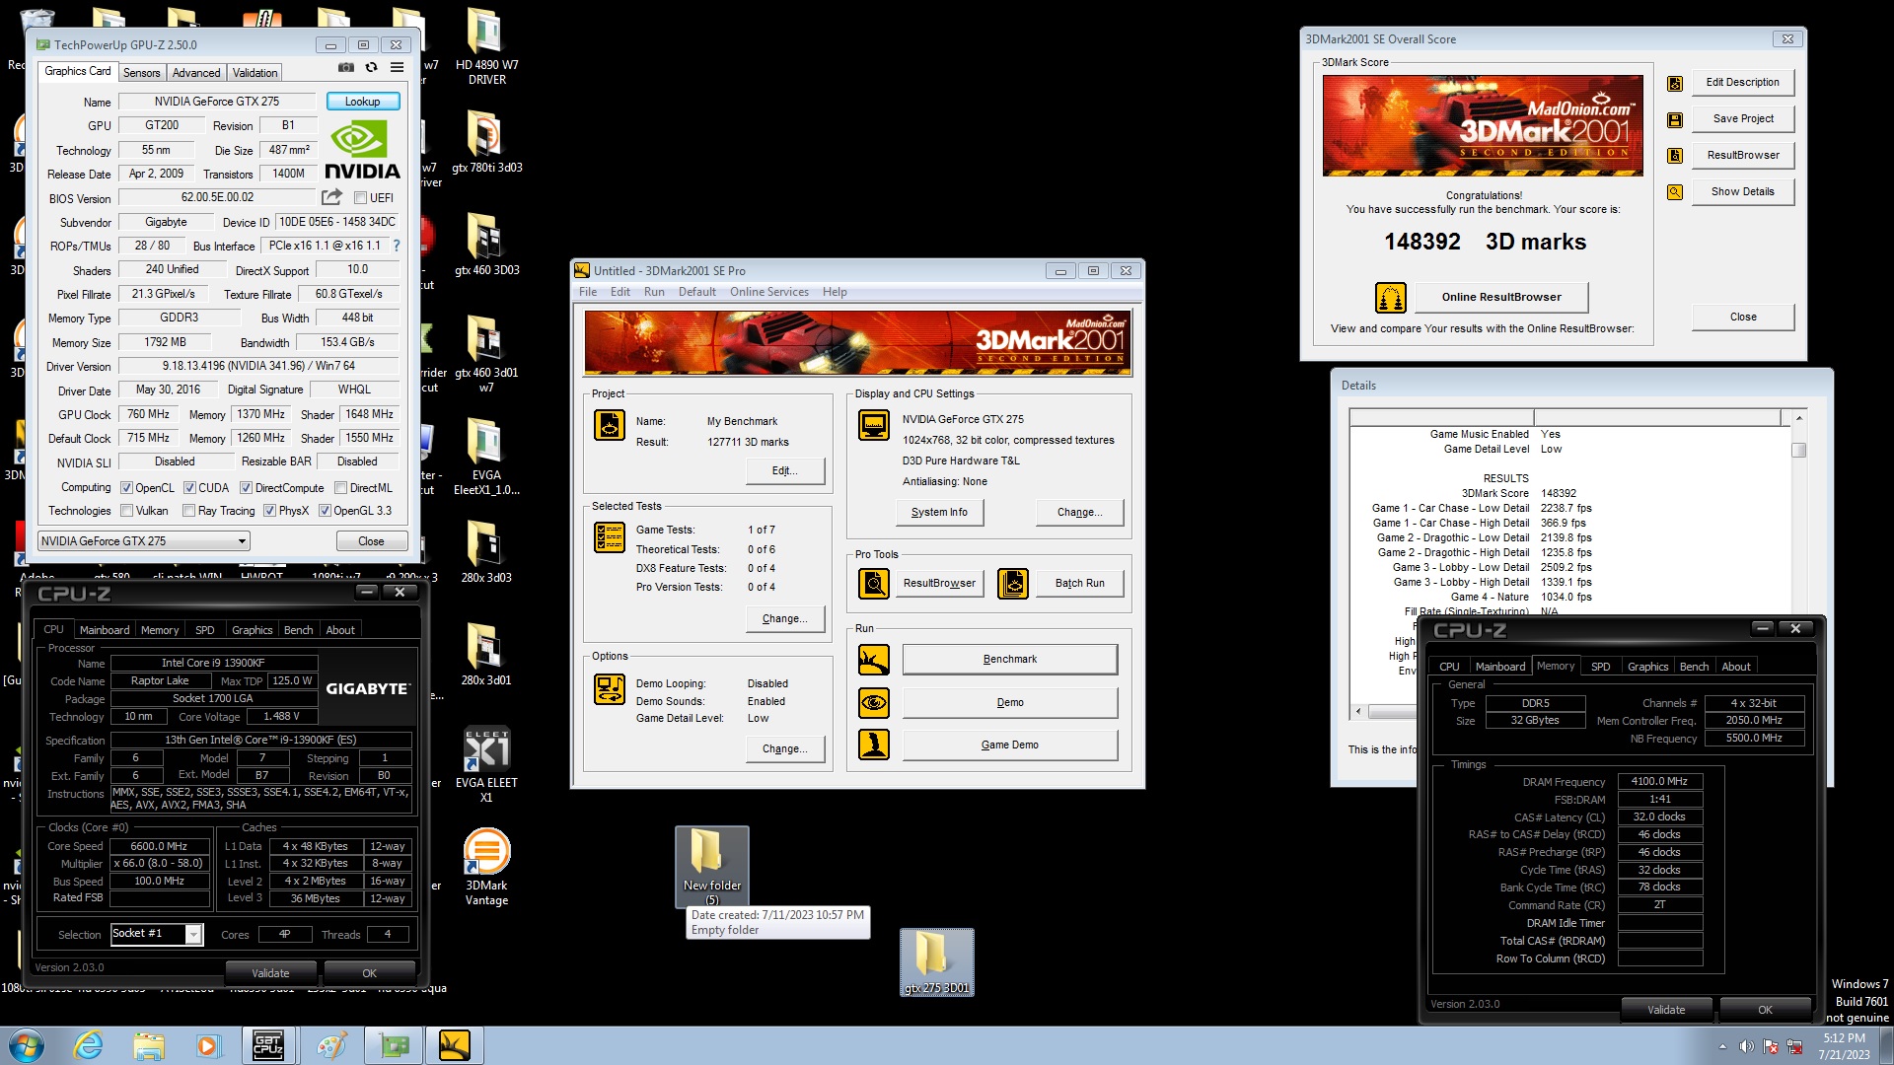This screenshot has height=1065, width=1894.
Task: Open GPU selection dropdown in GPU-Z
Action: coord(144,541)
